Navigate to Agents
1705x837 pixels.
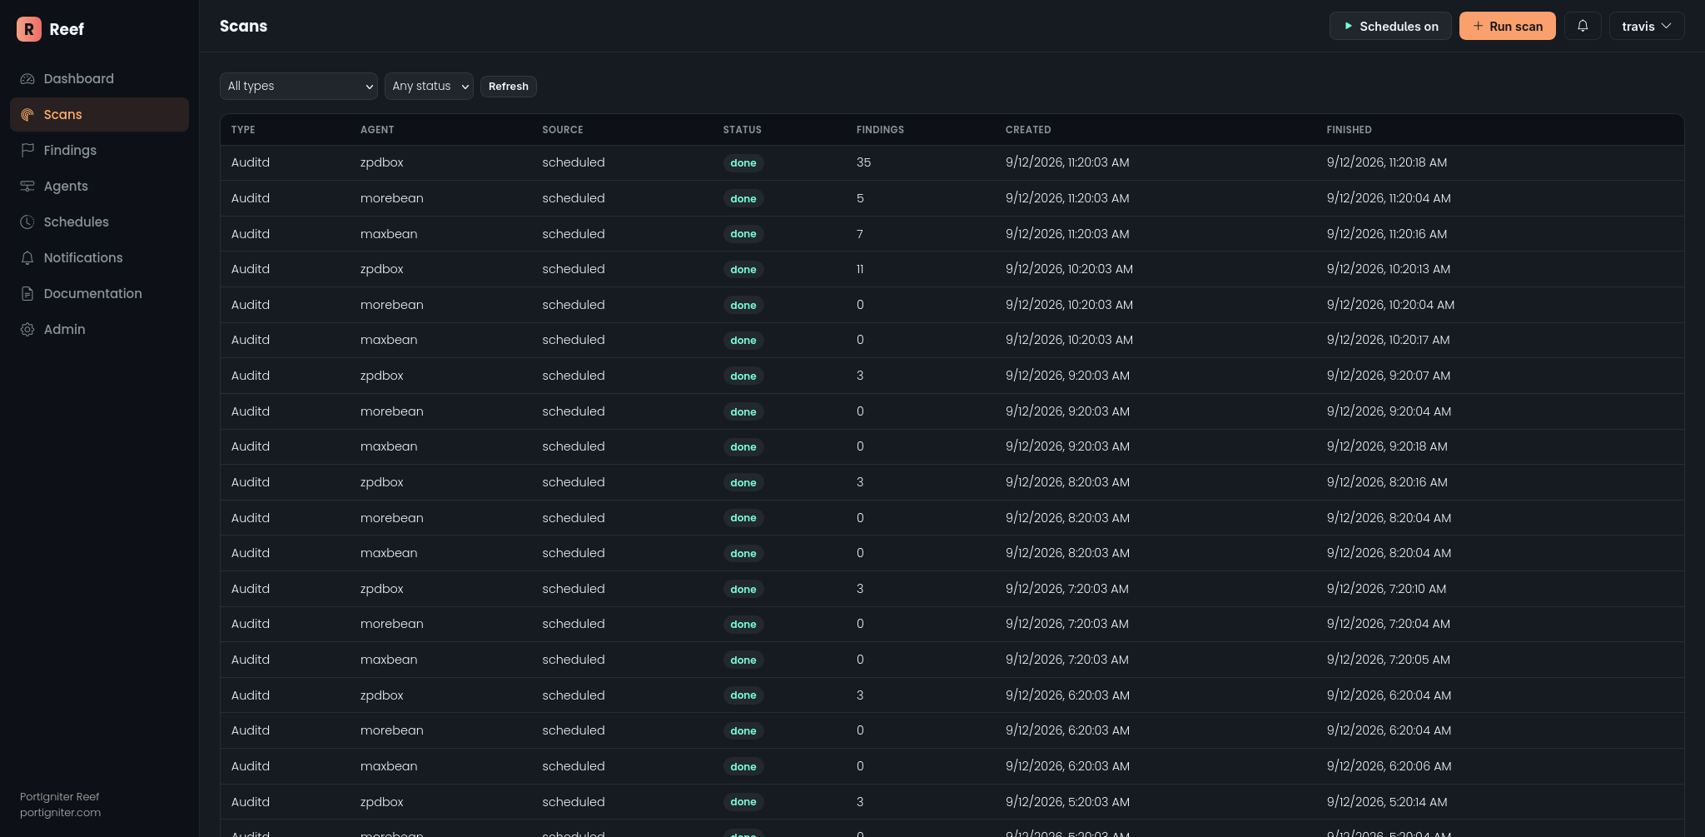99,187
